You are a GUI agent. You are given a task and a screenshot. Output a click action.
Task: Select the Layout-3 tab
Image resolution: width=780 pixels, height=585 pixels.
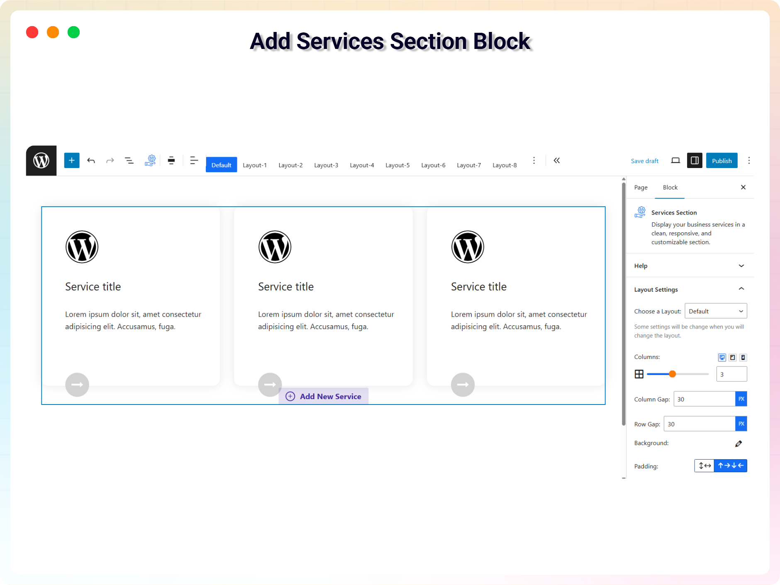[x=326, y=165]
